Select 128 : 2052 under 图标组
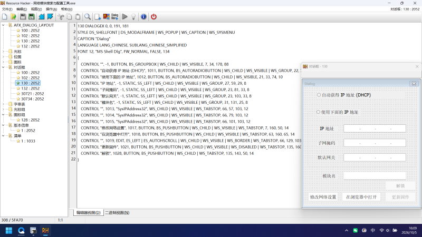 click(30, 120)
